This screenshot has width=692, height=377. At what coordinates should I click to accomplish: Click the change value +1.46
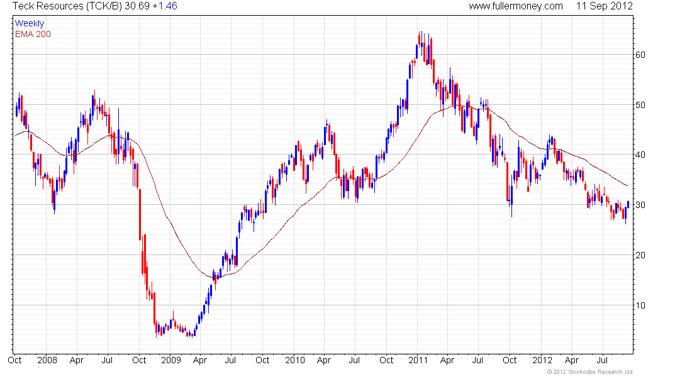(165, 6)
